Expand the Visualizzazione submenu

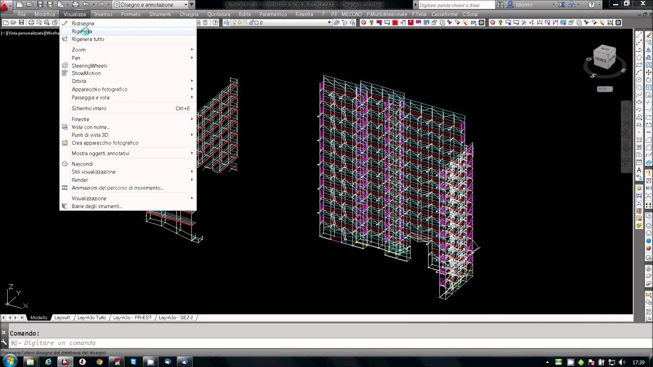pyautogui.click(x=128, y=198)
